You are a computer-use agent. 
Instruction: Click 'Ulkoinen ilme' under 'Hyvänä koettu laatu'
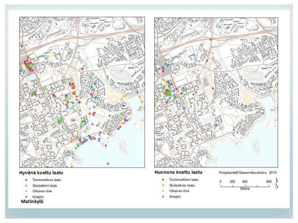pyautogui.click(x=42, y=191)
